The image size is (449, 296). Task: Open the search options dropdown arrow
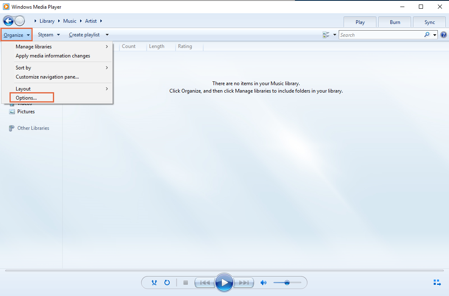click(x=434, y=35)
